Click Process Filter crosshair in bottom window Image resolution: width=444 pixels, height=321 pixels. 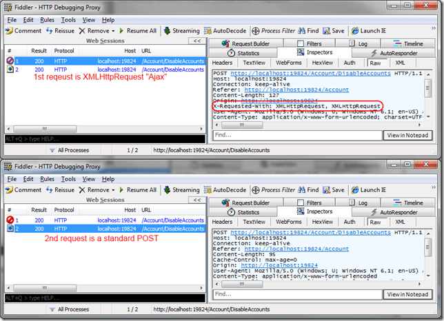(x=255, y=190)
